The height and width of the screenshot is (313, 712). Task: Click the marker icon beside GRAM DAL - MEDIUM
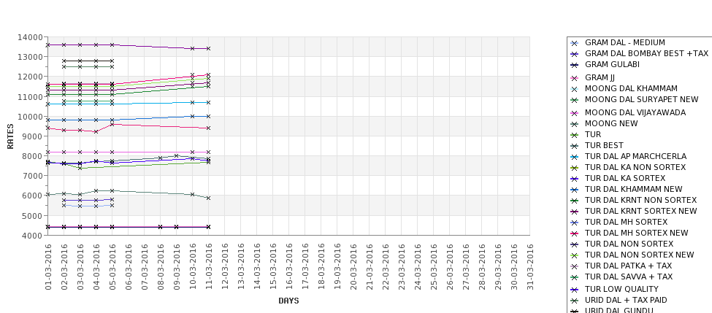575,43
